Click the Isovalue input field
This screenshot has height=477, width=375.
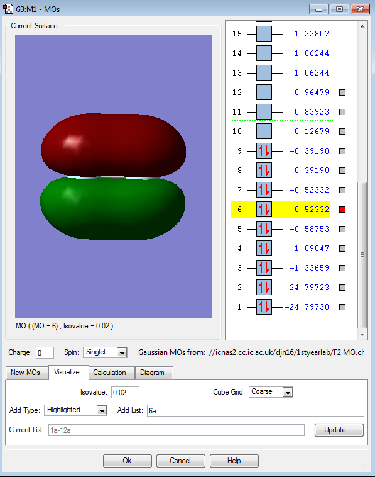(x=125, y=393)
